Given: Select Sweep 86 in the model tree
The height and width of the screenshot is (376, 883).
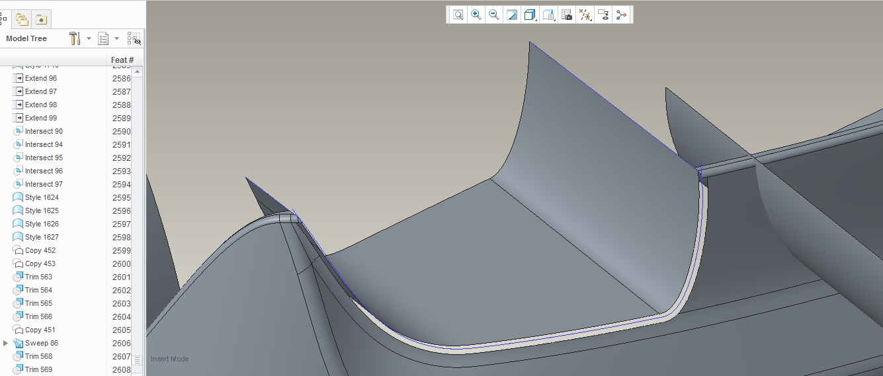Looking at the screenshot, I should 42,343.
